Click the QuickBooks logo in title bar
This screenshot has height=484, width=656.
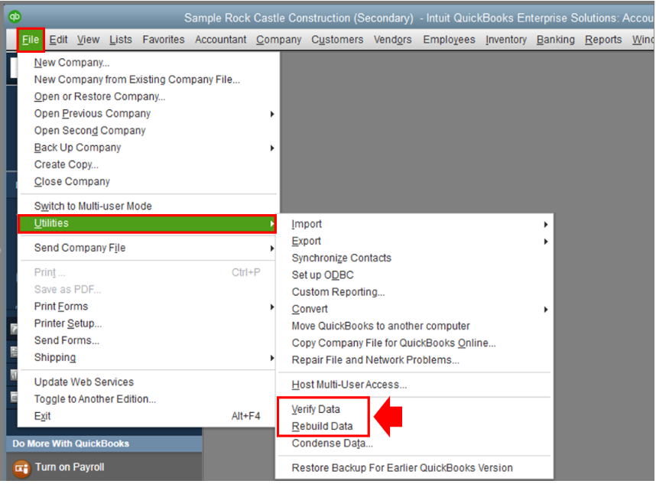[x=15, y=16]
